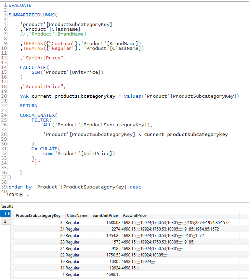249x279 pixels.
Task: Click the FILTER function on line 25
Action: 40,120
